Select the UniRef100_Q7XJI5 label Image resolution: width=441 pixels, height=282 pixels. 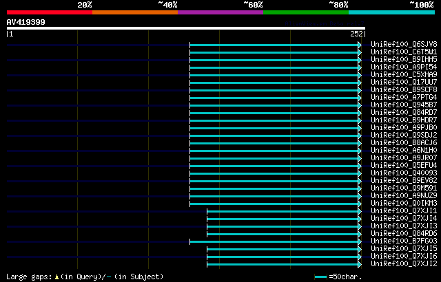pos(404,249)
